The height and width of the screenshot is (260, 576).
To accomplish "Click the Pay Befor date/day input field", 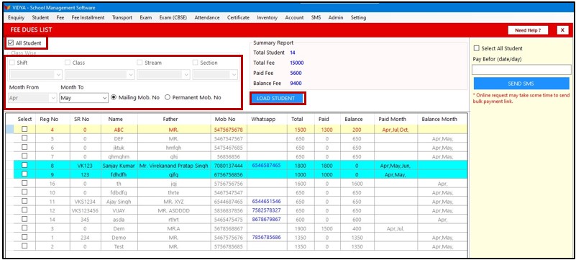I will tap(521, 70).
